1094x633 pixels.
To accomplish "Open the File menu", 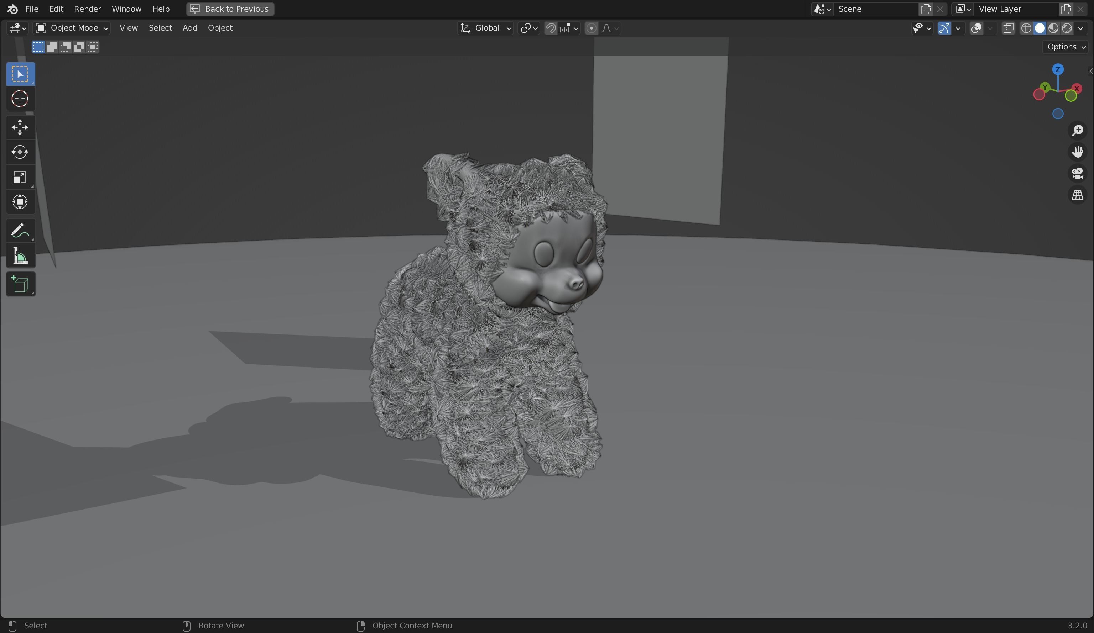I will tap(32, 9).
